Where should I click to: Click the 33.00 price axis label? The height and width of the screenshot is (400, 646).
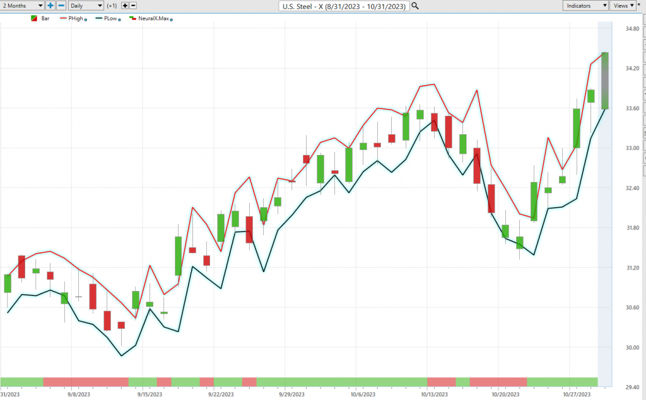pyautogui.click(x=632, y=148)
